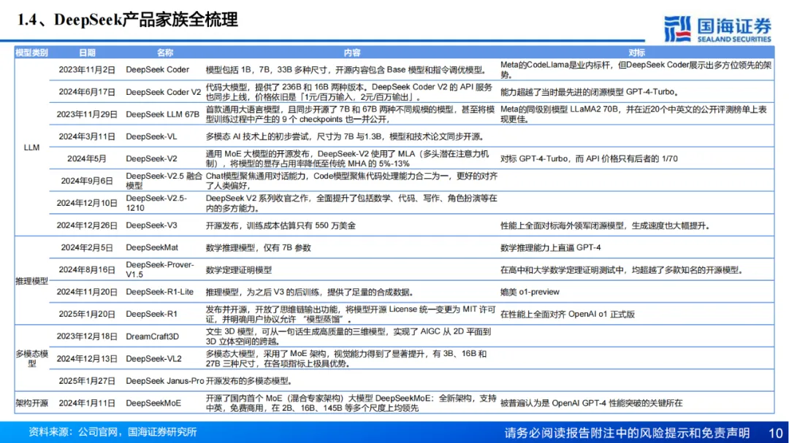Image resolution: width=789 pixels, height=443 pixels.
Task: Select the name cell 'DeepSeekMat'
Action: point(152,247)
